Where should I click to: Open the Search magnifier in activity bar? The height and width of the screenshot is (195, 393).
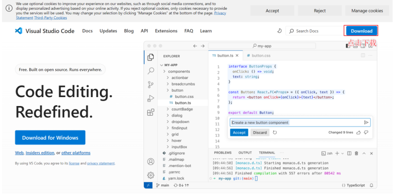(x=151, y=71)
